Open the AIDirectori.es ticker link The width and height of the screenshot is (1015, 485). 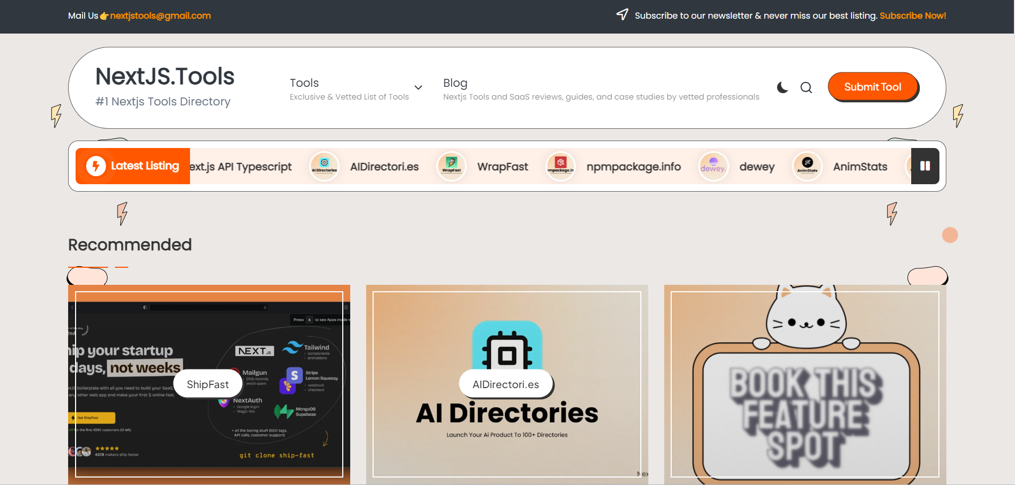384,167
